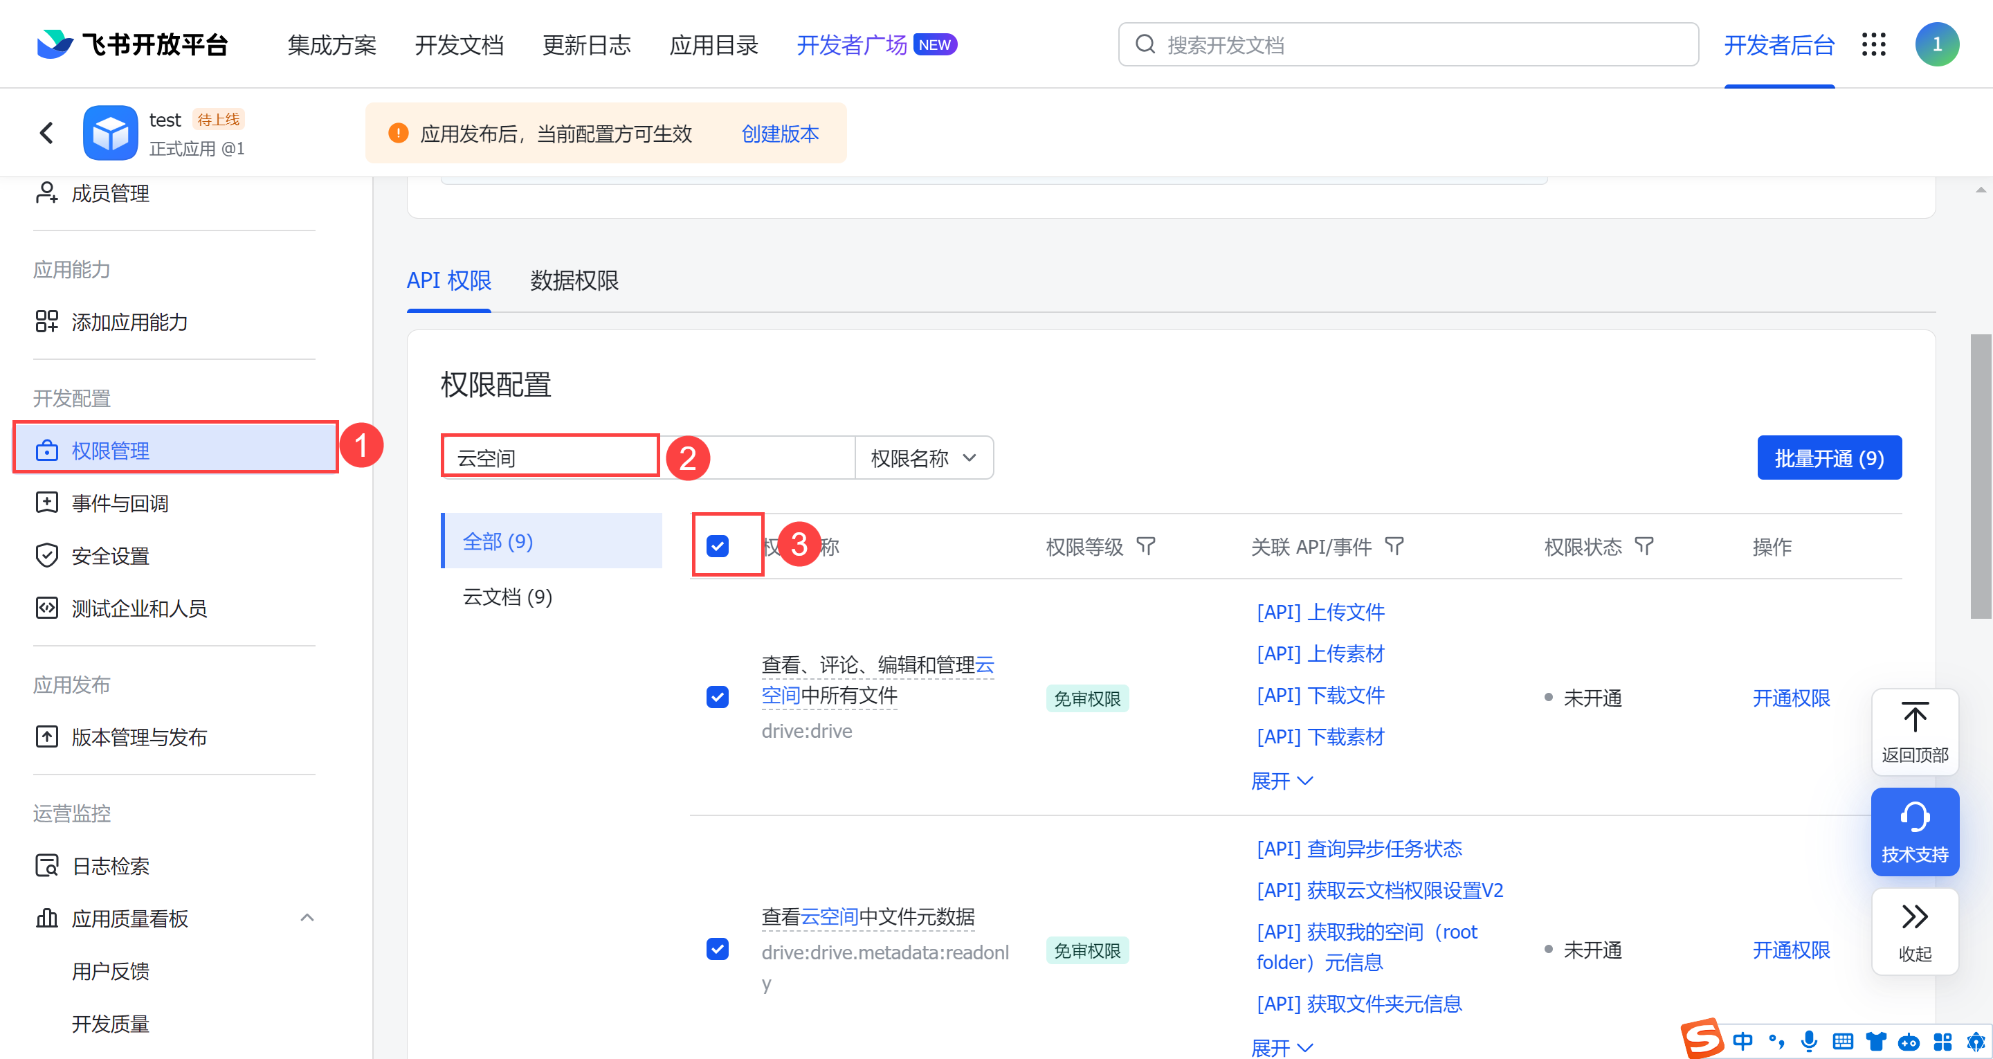Toggle the select-all header checkbox

(x=717, y=545)
